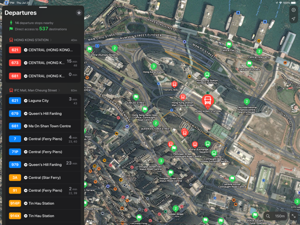Grab the Departures panel drag handle

pos(43,8)
